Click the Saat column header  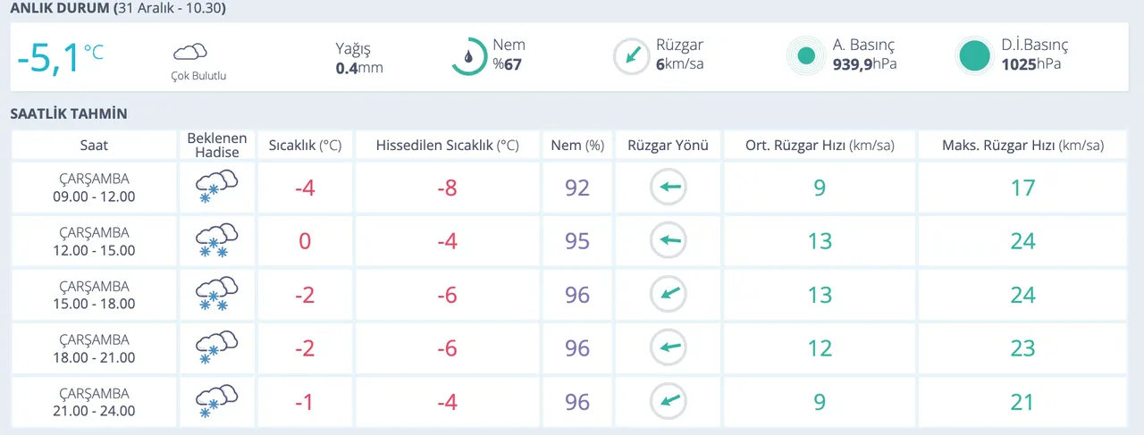(x=94, y=146)
